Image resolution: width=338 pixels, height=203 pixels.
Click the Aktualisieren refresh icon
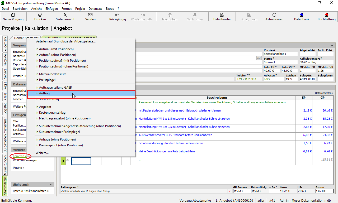[274, 15]
